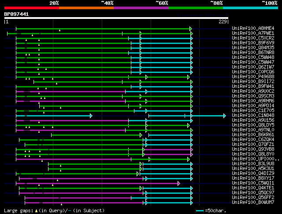
Task: Click the purple ~60% identity legend segment
Action: pos(141,8)
